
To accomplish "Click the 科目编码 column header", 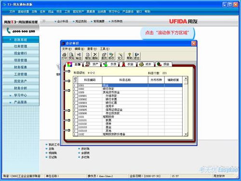I will (x=90, y=80).
